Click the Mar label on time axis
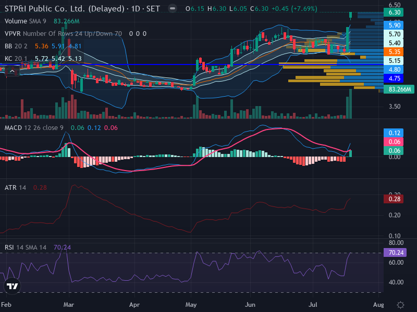This screenshot has width=417, height=312. click(x=69, y=305)
